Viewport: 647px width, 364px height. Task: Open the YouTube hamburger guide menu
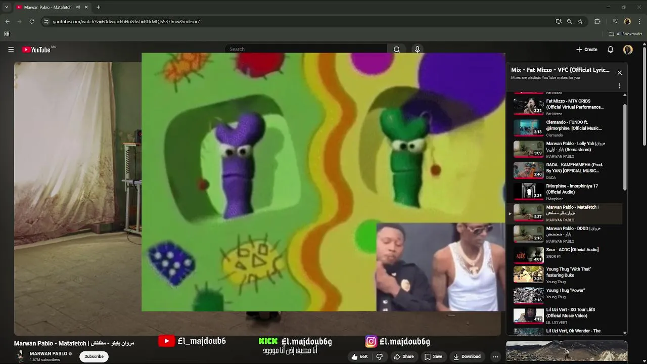point(11,50)
